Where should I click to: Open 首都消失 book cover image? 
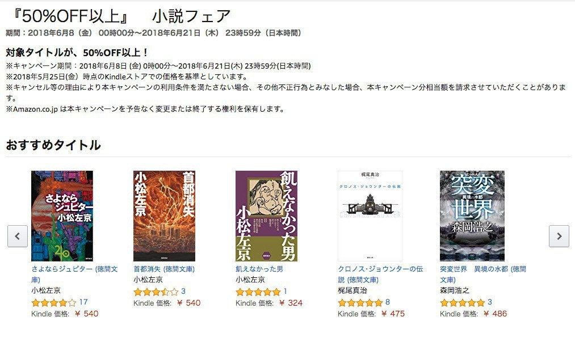coord(164,216)
